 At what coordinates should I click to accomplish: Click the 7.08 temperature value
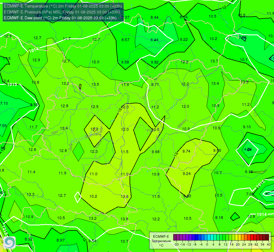click(x=250, y=194)
